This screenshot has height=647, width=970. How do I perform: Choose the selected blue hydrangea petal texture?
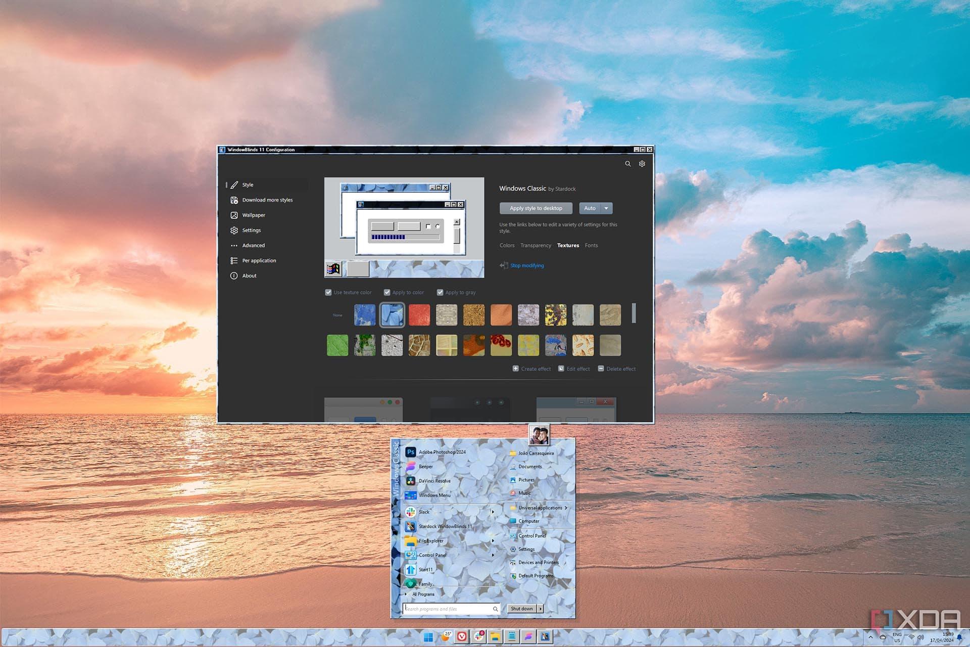coord(392,315)
